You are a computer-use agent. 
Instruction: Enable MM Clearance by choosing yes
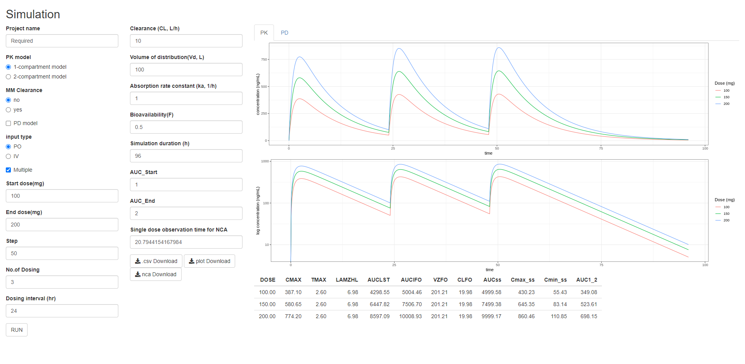(x=8, y=110)
